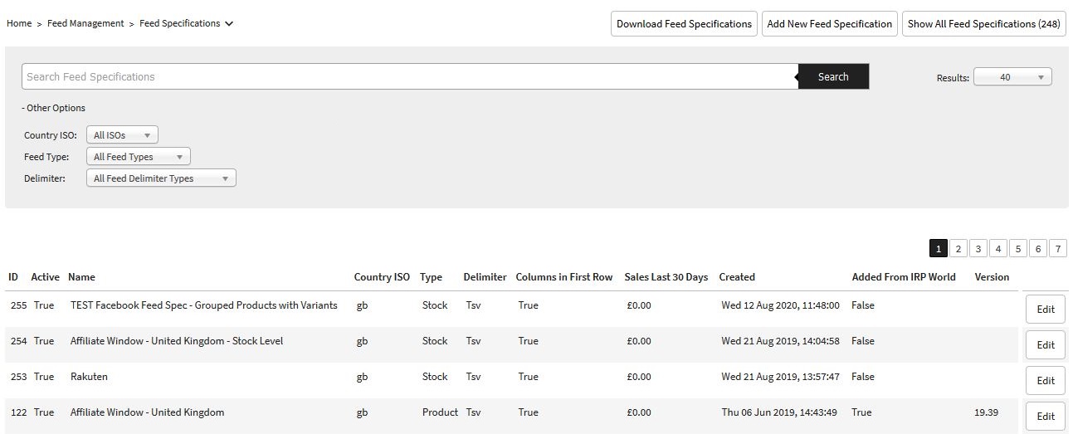Click the Version column header
Viewport: 1073px width, 434px height.
coord(992,277)
